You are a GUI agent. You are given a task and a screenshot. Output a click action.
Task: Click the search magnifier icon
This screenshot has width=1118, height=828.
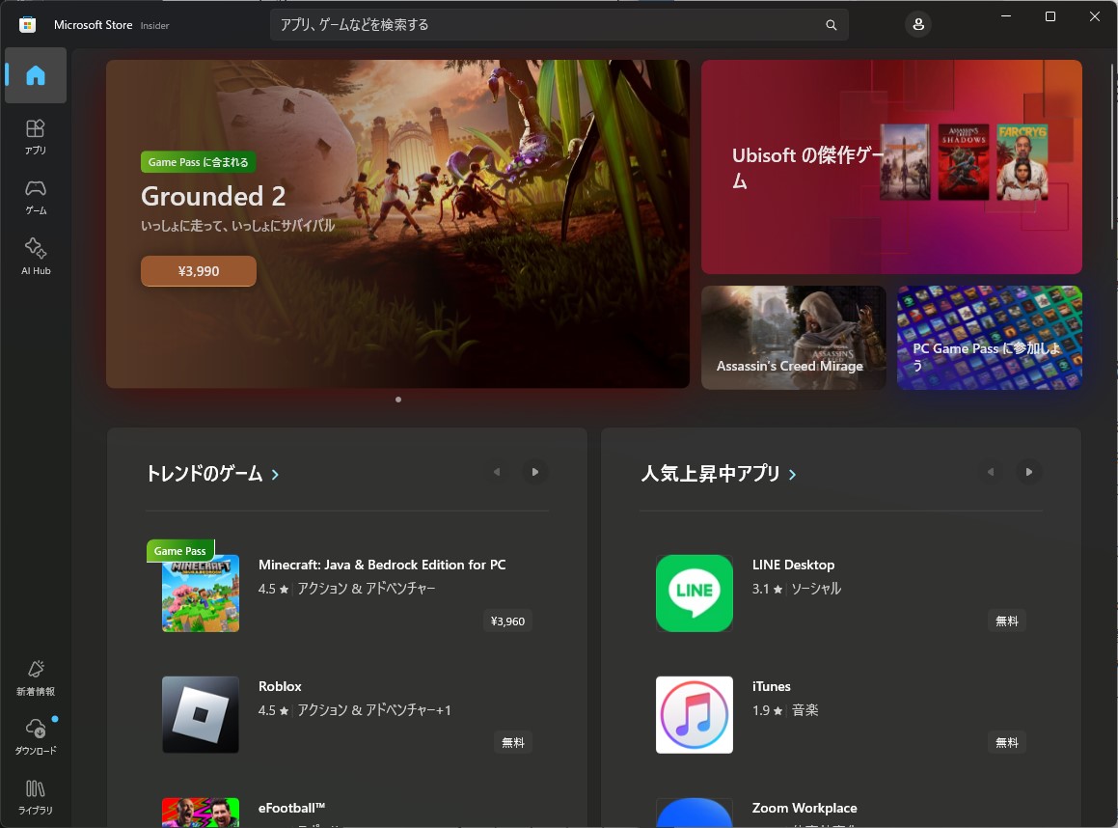tap(831, 24)
